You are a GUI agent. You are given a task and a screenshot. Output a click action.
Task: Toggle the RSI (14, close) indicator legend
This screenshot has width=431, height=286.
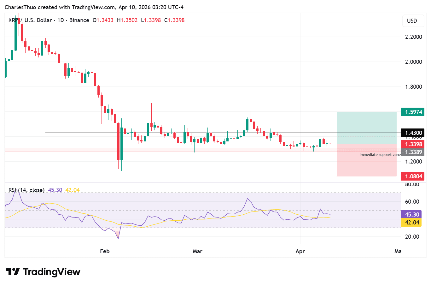pos(26,190)
